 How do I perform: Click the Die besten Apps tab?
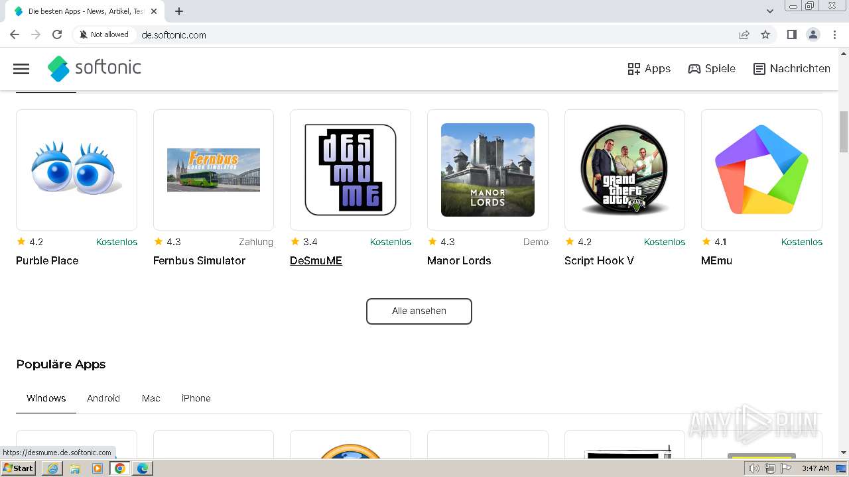coord(85,11)
